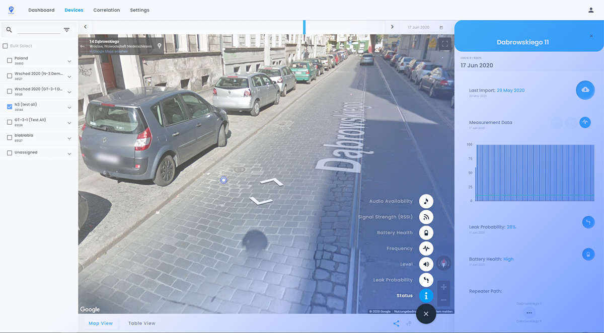This screenshot has width=604, height=333.
Task: Click the share icon below the map
Action: click(x=396, y=323)
